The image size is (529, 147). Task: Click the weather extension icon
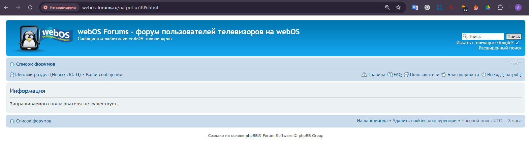click(464, 7)
